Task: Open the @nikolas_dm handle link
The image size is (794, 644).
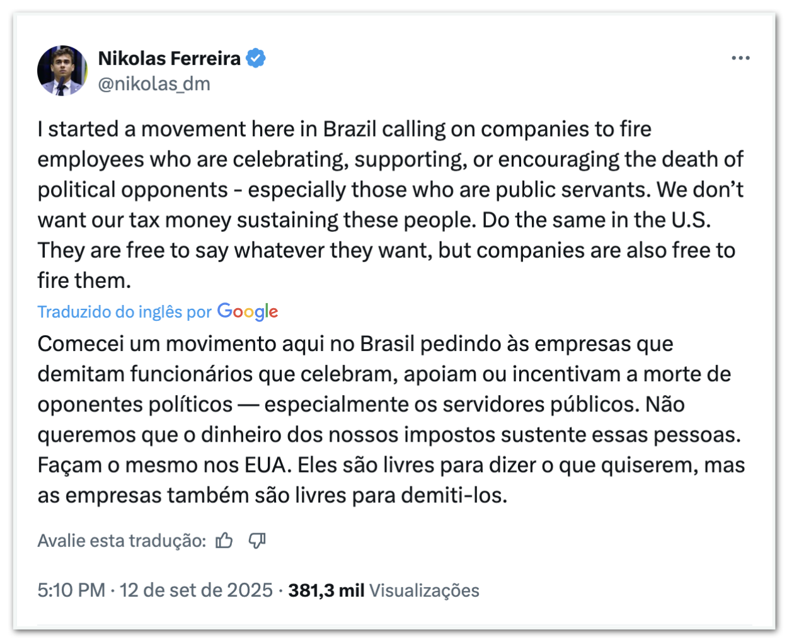Action: (x=154, y=84)
